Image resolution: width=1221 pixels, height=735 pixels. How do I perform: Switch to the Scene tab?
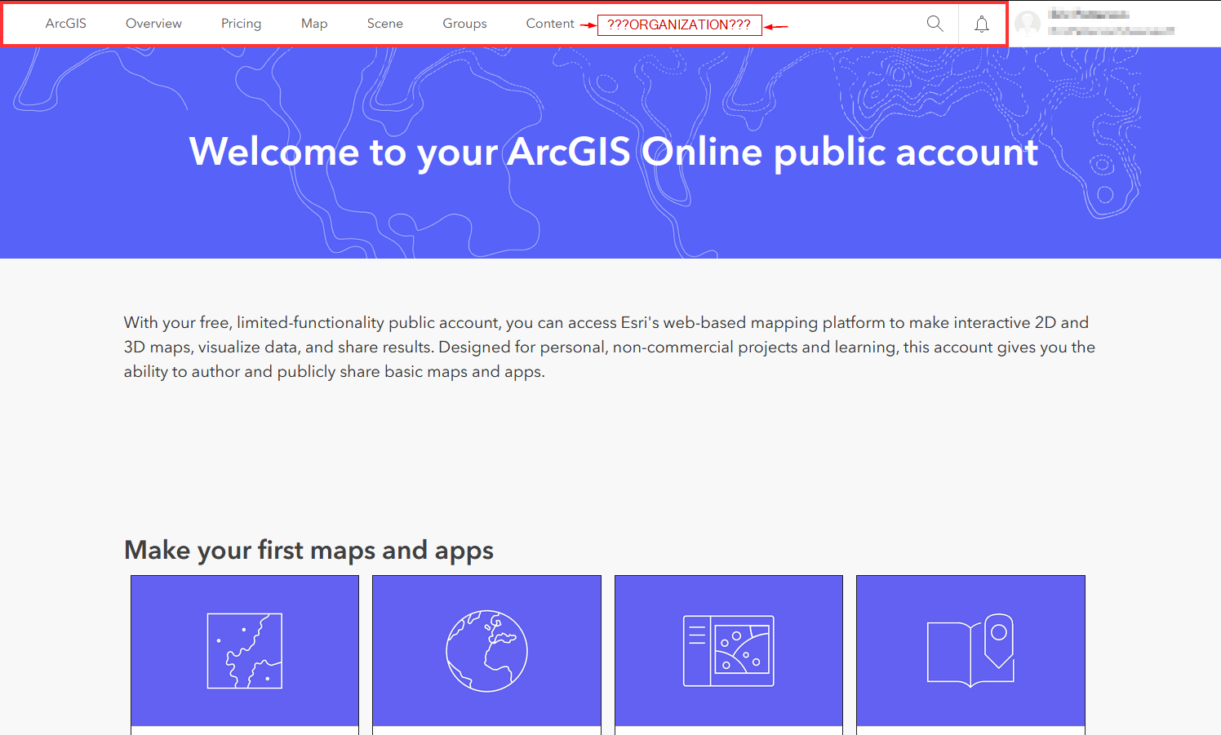click(384, 24)
